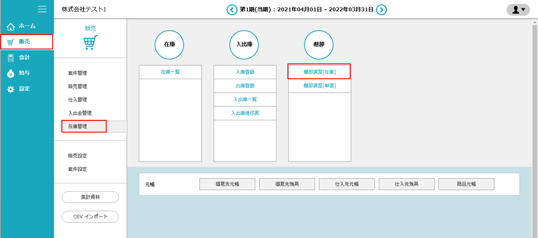Click the large shopping cart icon

[90, 42]
